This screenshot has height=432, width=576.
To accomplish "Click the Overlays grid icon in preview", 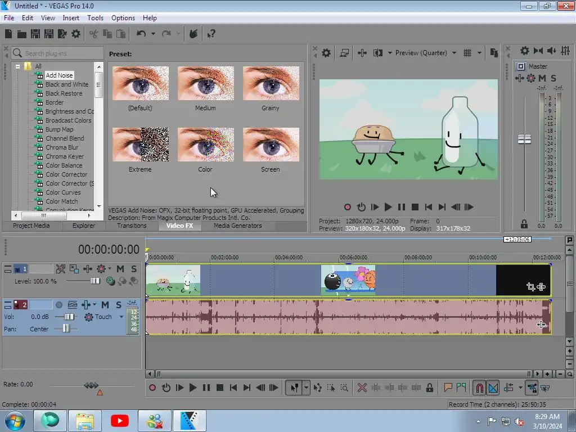I will point(467,53).
